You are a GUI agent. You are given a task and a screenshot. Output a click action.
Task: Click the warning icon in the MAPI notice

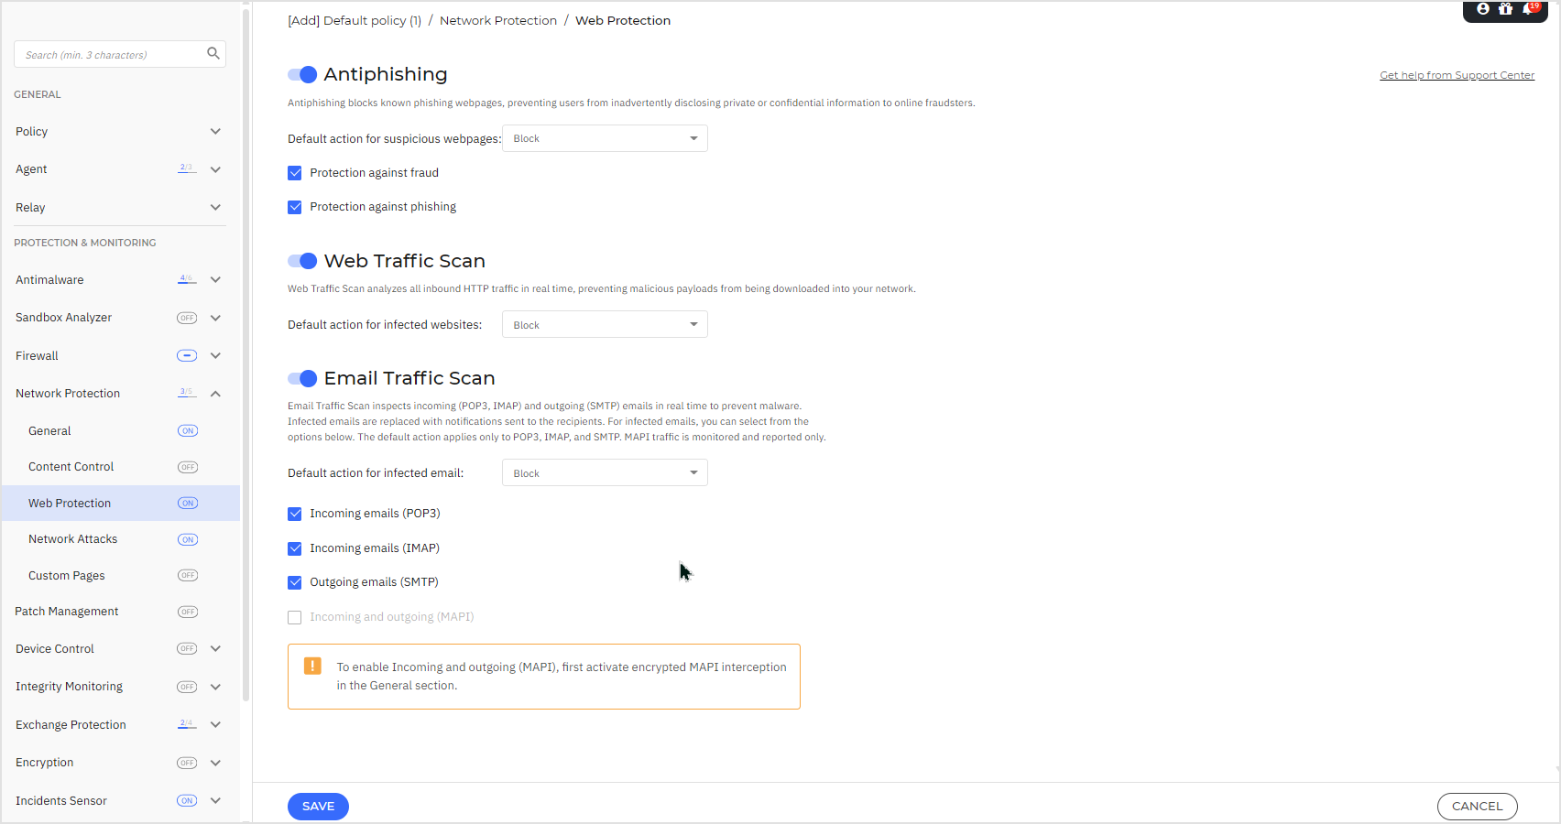pyautogui.click(x=312, y=667)
